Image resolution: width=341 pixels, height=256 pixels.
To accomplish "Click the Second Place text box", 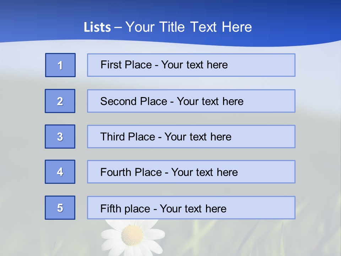I will click(x=191, y=101).
